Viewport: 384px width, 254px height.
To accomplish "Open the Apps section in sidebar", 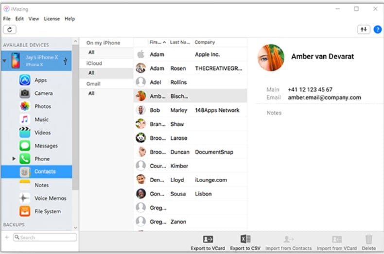I will [40, 80].
